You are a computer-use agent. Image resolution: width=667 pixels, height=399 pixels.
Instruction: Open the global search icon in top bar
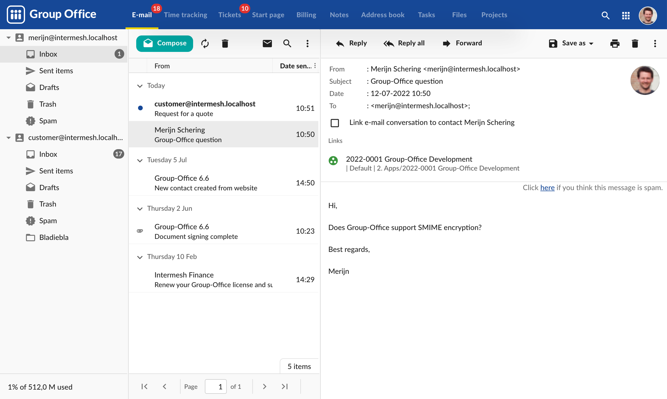pyautogui.click(x=605, y=15)
